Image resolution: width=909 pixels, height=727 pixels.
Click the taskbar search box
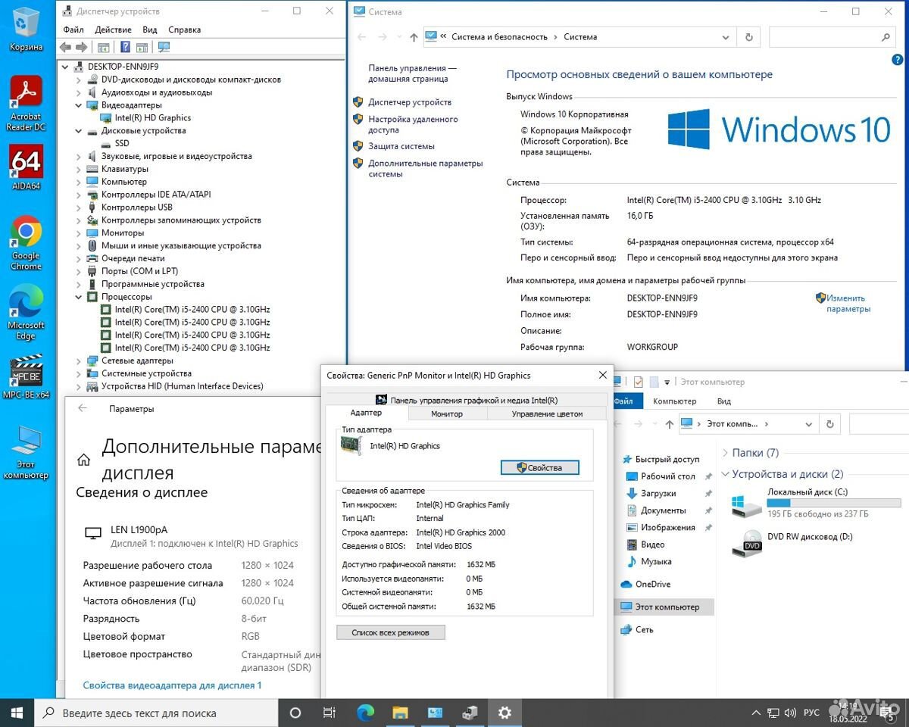tap(155, 713)
